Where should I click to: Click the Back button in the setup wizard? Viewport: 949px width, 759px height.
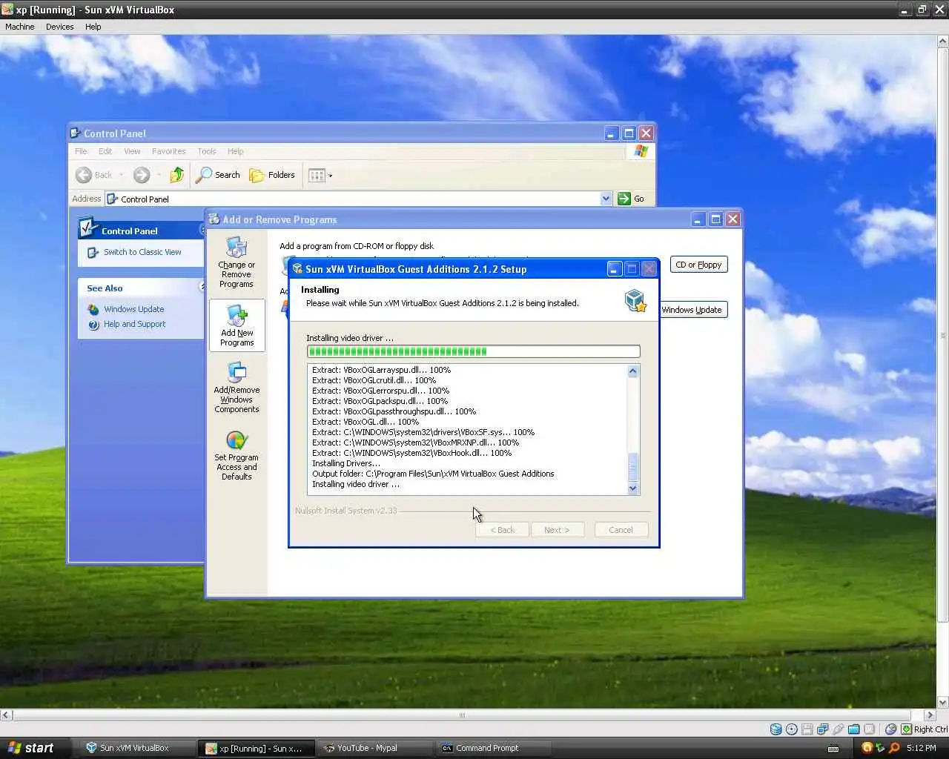pyautogui.click(x=502, y=530)
